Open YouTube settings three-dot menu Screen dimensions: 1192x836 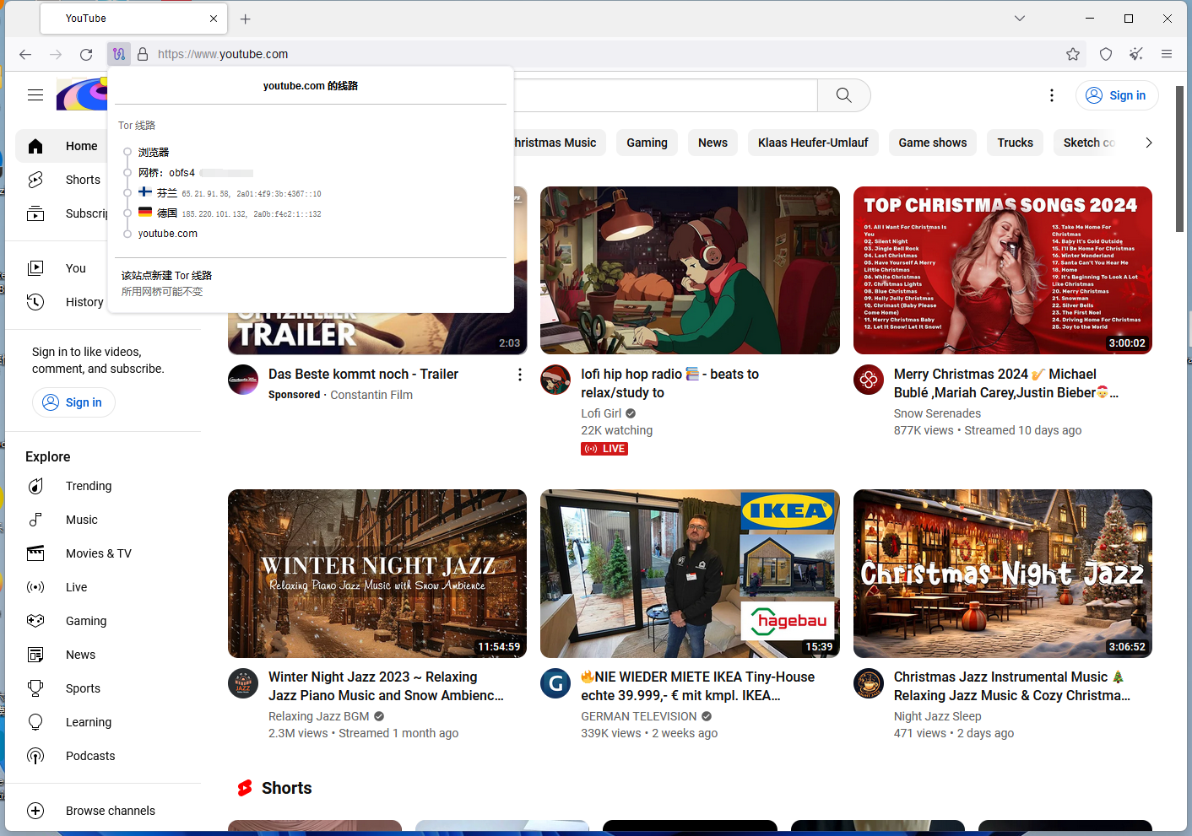click(1052, 95)
